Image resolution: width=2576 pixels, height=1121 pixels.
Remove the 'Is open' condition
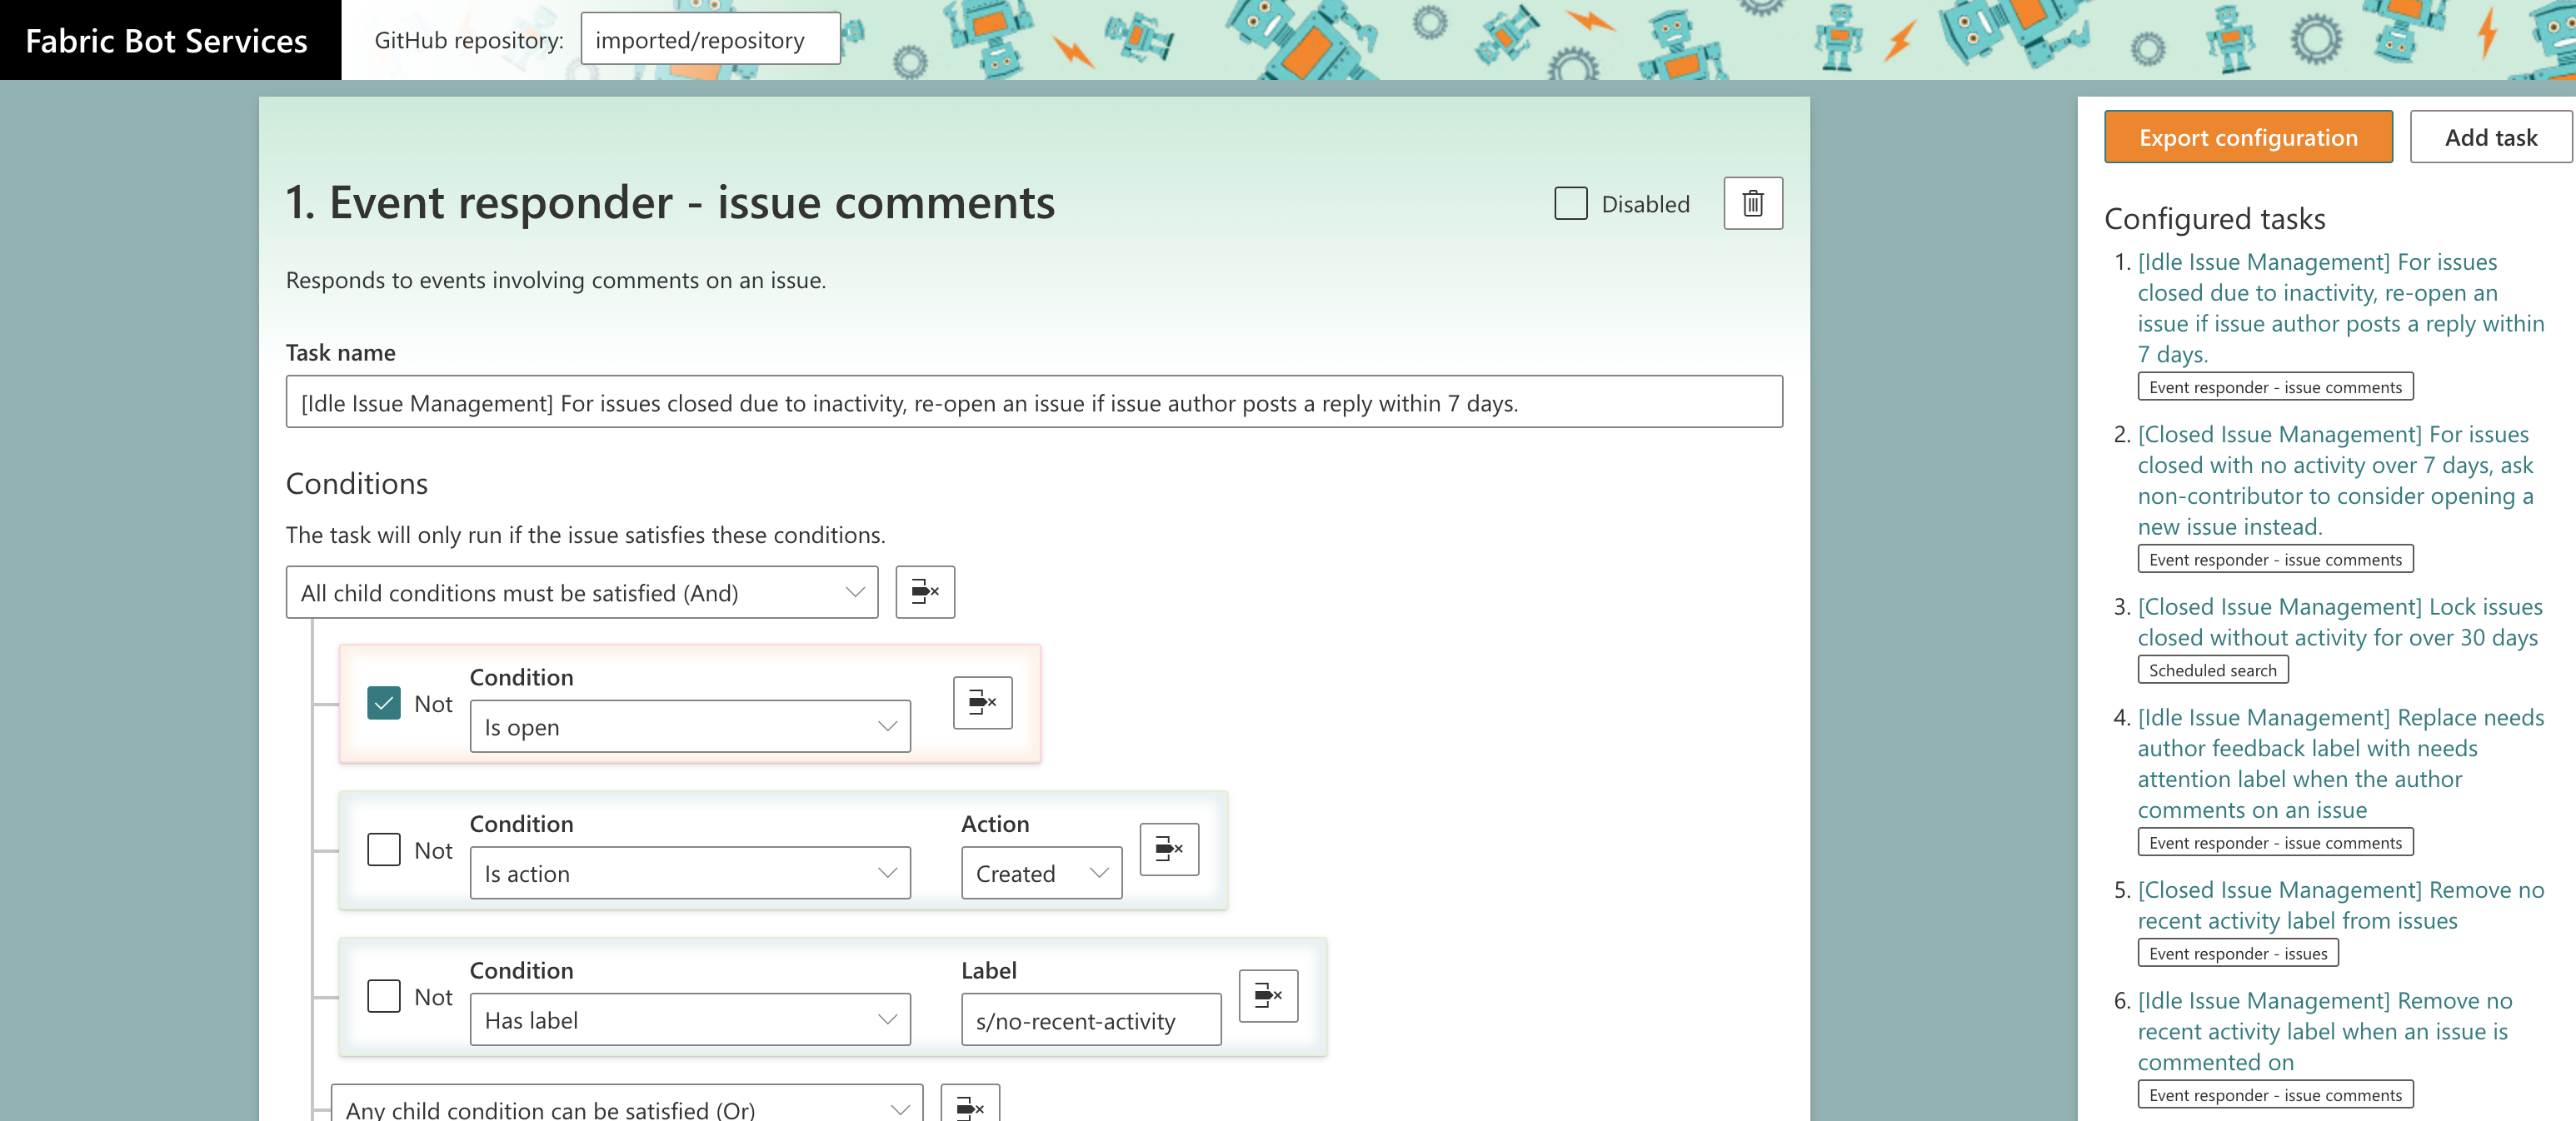click(x=982, y=703)
